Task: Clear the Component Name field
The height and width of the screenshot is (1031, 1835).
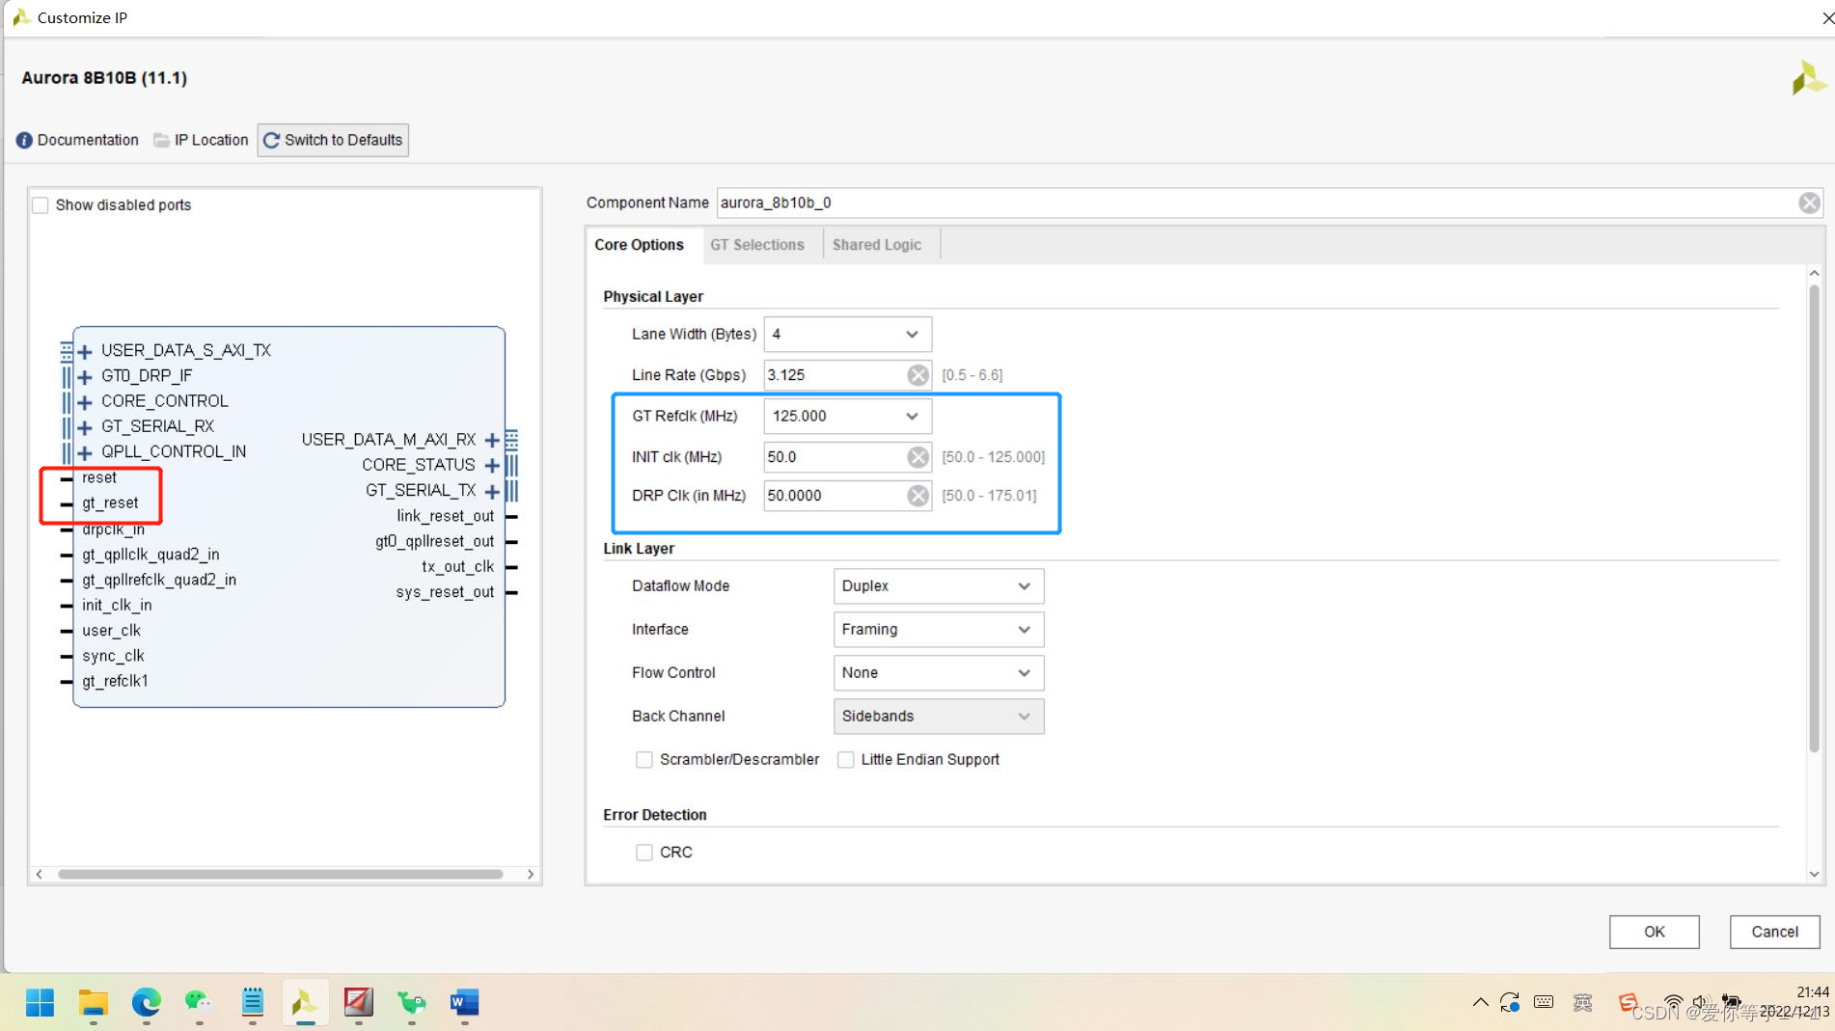Action: coord(1809,203)
